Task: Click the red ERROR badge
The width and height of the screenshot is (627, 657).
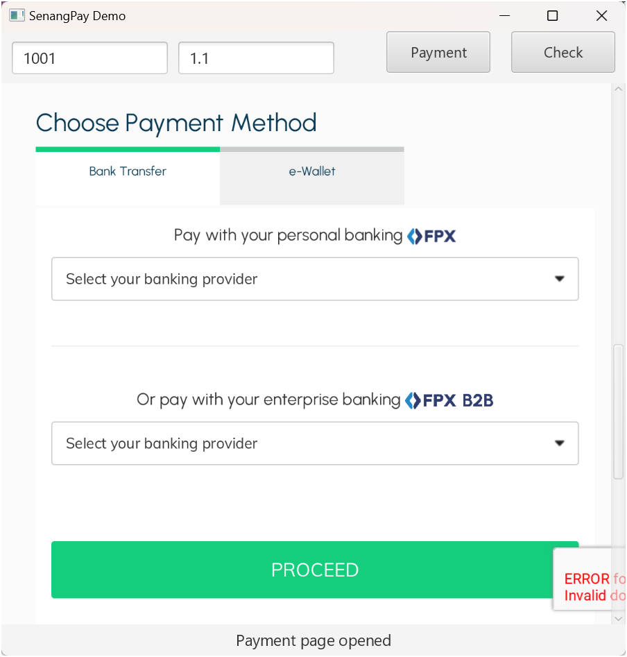Action: 591,586
